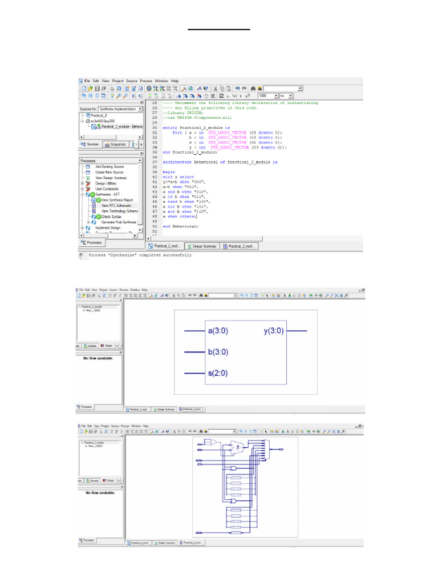
Task: Click binoculars Find icon in middle window toolbar
Action: click(x=200, y=295)
